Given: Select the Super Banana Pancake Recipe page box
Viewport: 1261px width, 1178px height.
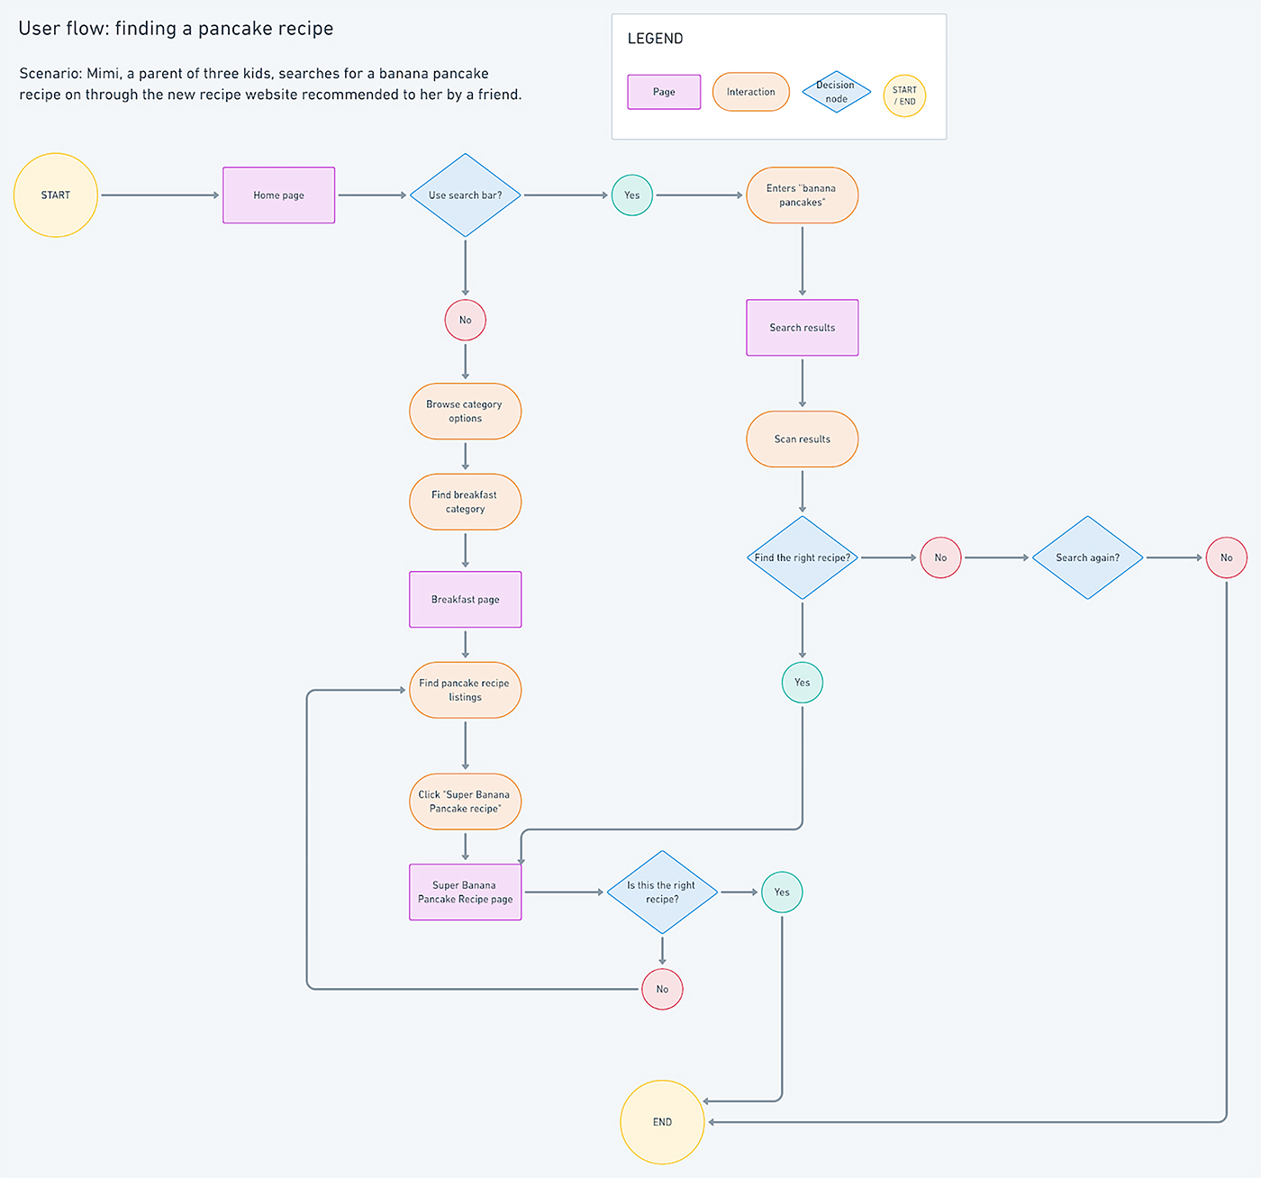Looking at the screenshot, I should 465,893.
